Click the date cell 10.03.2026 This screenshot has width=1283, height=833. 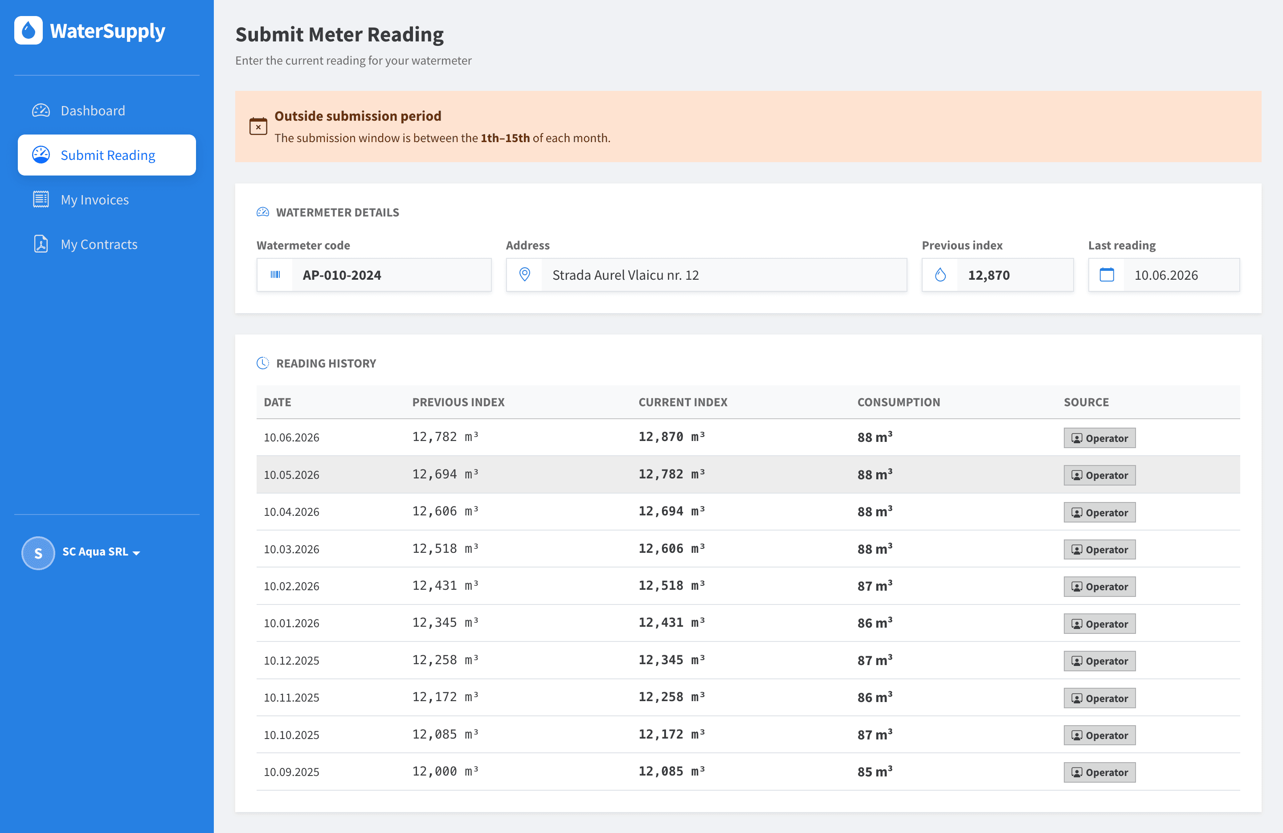291,549
